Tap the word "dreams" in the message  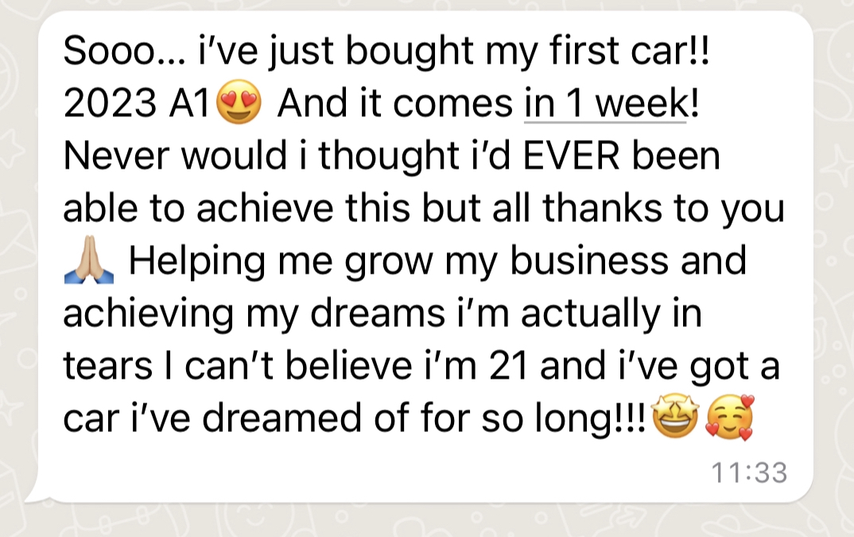[x=398, y=314]
